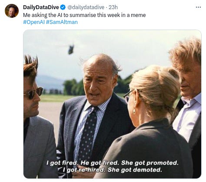The height and width of the screenshot is (182, 206).
Task: Open the #SamAltman hashtag
Action: tap(62, 22)
